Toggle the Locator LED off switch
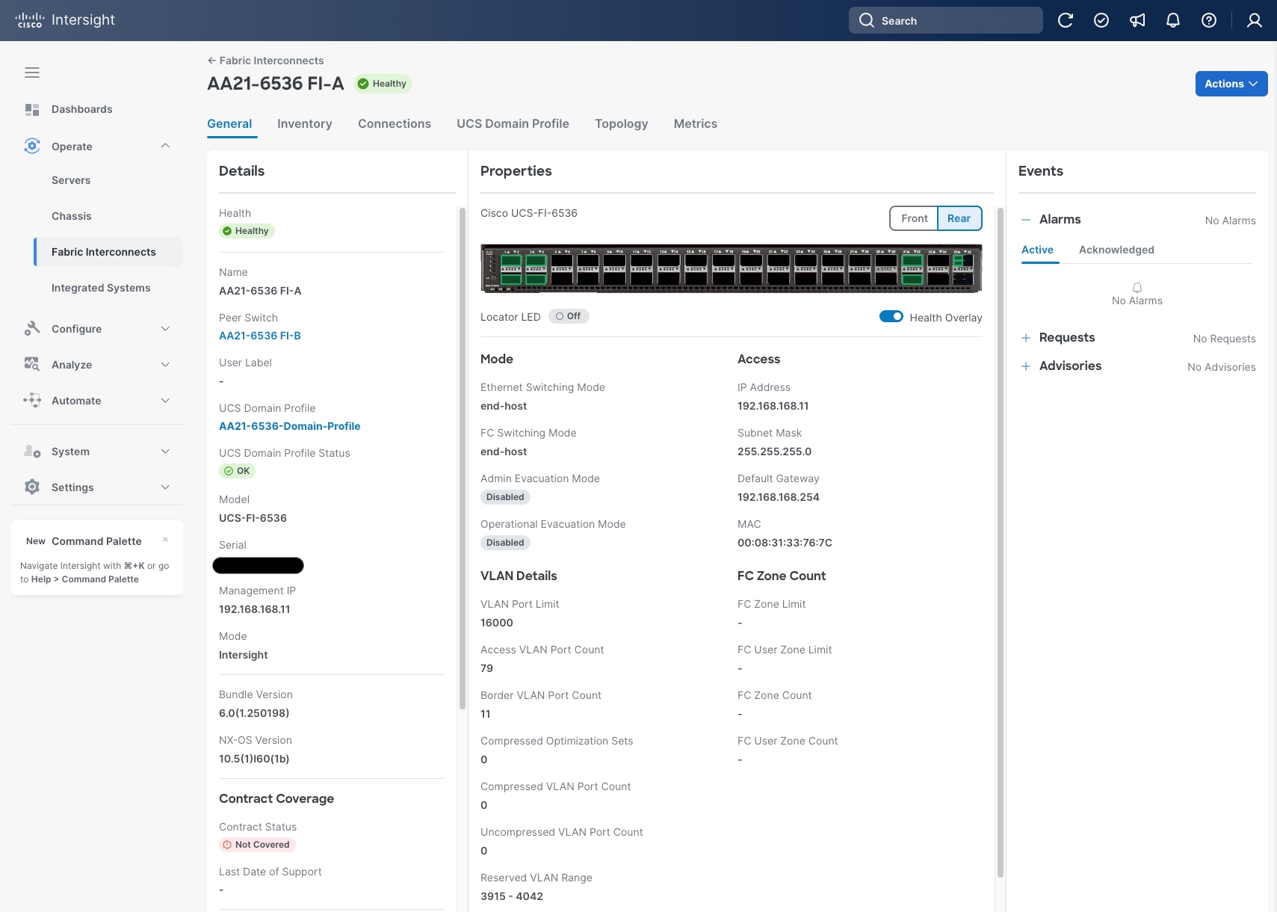This screenshot has width=1277, height=912. click(x=569, y=315)
